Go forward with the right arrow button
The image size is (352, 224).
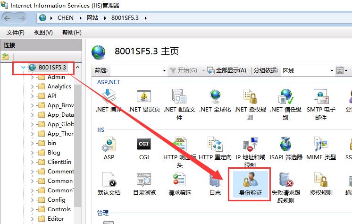click(22, 18)
